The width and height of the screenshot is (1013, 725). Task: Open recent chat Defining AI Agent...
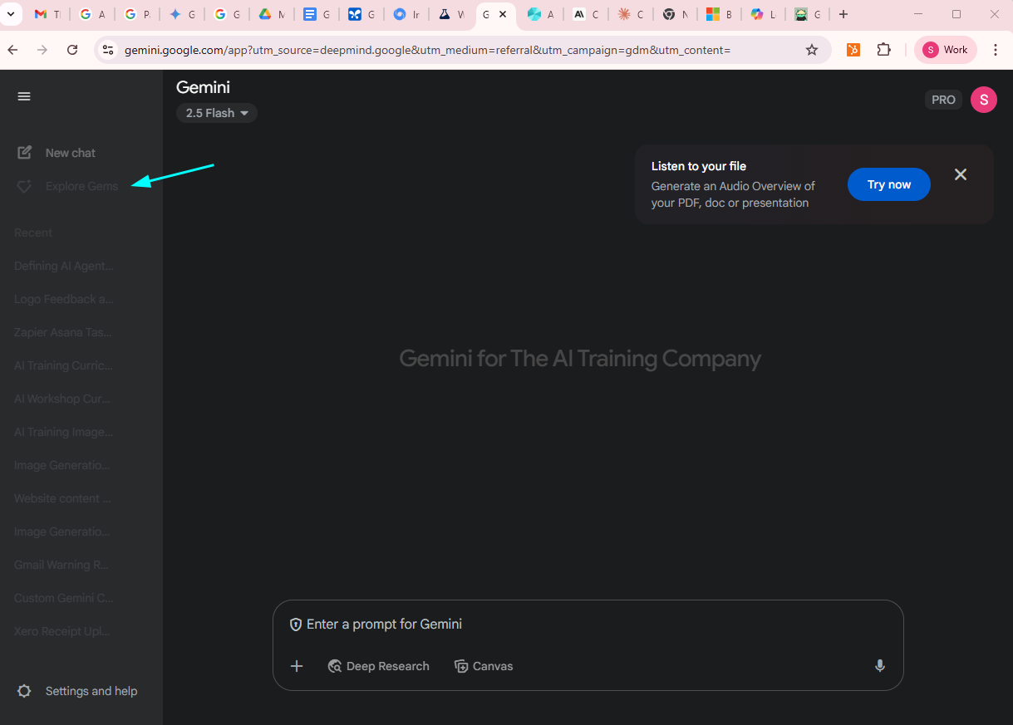click(64, 266)
